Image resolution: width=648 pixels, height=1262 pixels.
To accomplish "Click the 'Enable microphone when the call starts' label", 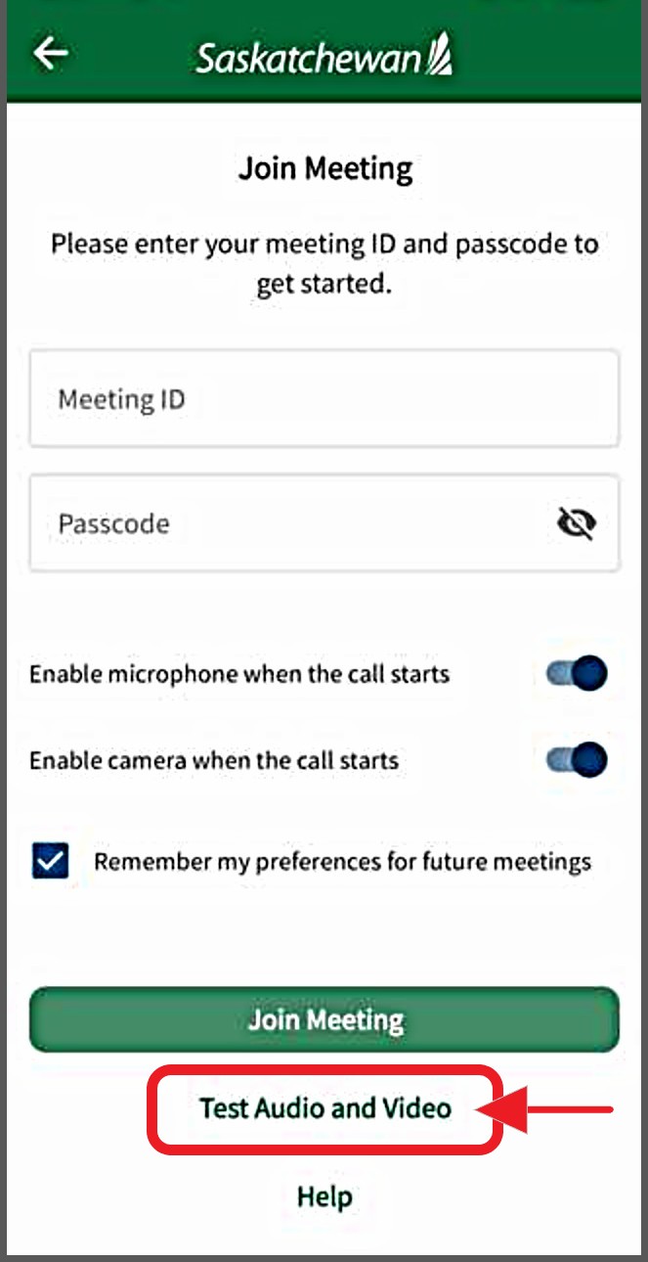I will click(239, 674).
